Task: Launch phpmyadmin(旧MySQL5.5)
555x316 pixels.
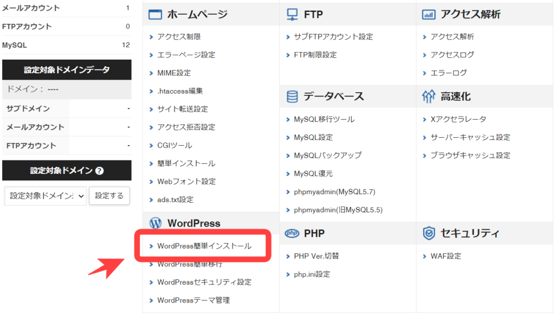Action: [338, 210]
